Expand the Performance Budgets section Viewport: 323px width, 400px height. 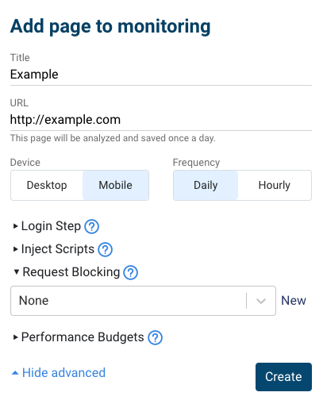pos(79,337)
